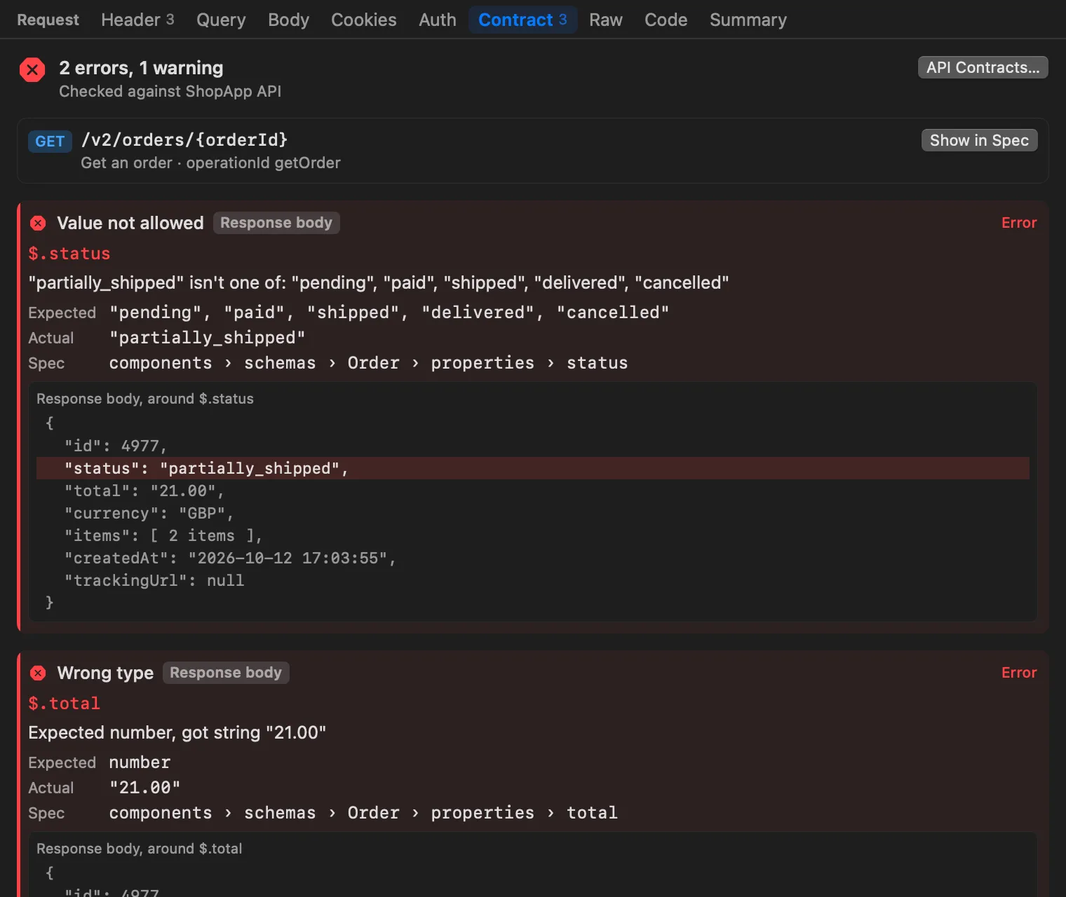Click the 'Checked against ShopApp API' text
This screenshot has width=1066, height=897.
[x=170, y=91]
